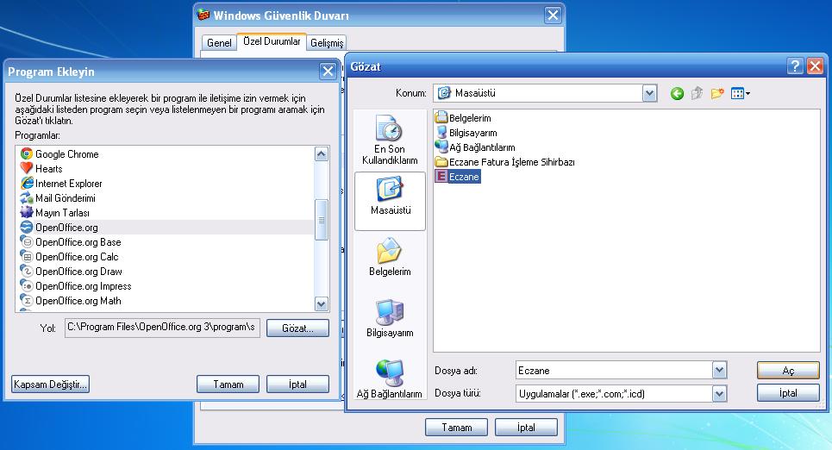Expand the Dosya adı dropdown arrow
The height and width of the screenshot is (450, 832).
(719, 370)
